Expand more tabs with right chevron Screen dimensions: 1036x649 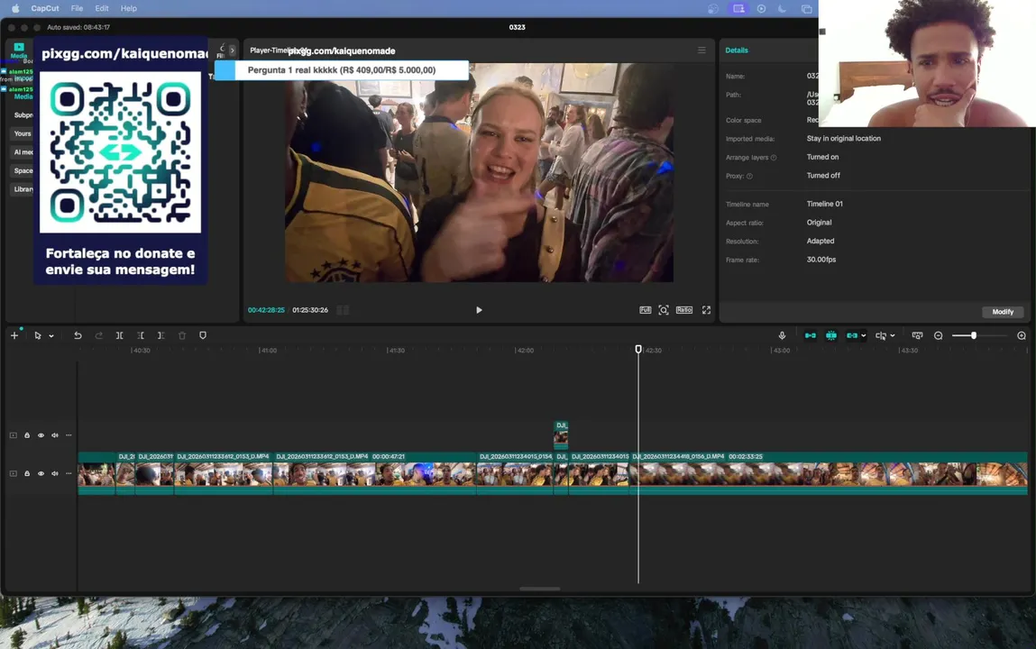[232, 50]
